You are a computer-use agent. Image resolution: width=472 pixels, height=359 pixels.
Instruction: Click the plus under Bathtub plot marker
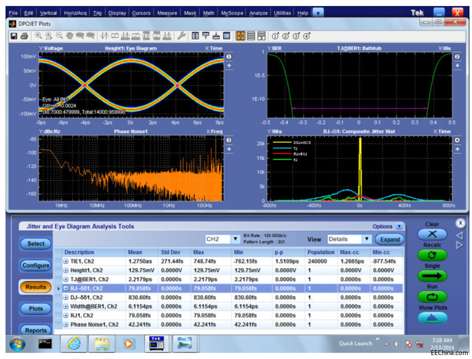pyautogui.click(x=457, y=66)
